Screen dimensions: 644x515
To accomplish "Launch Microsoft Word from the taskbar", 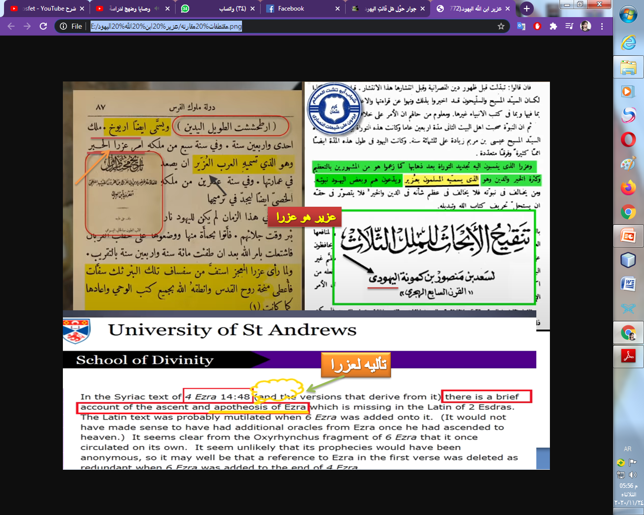I will (628, 284).
